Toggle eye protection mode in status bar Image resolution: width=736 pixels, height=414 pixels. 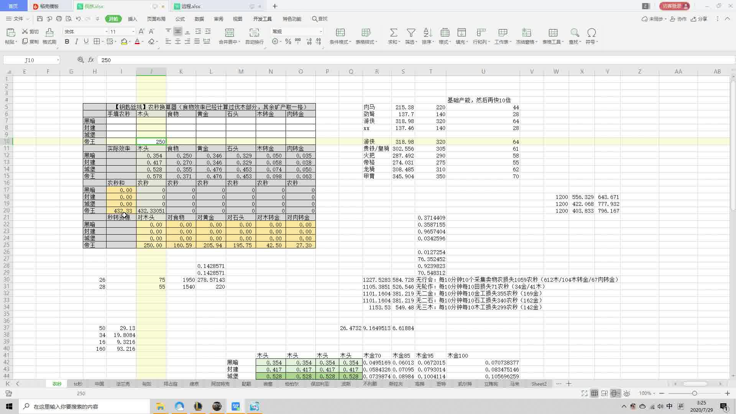627,393
